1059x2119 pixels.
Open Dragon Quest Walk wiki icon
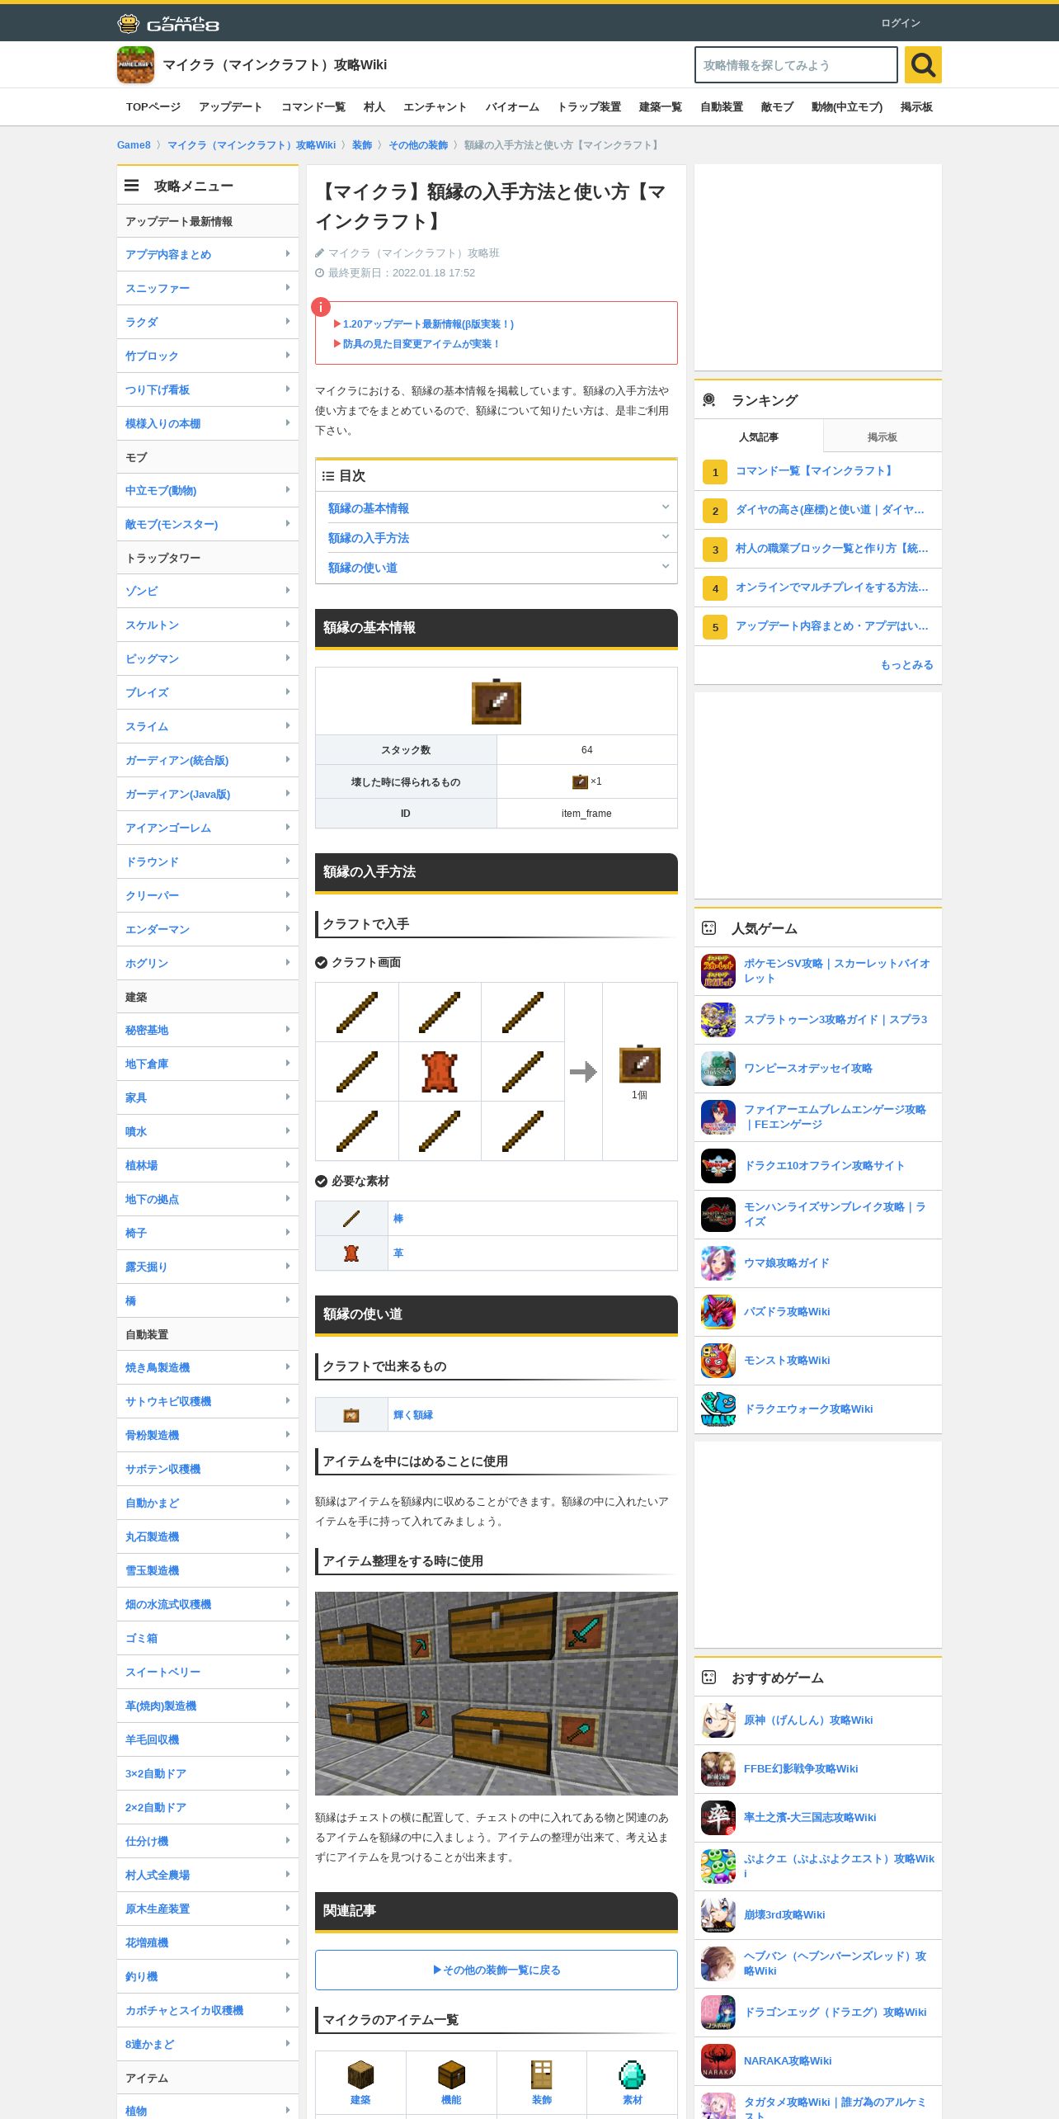click(718, 1409)
